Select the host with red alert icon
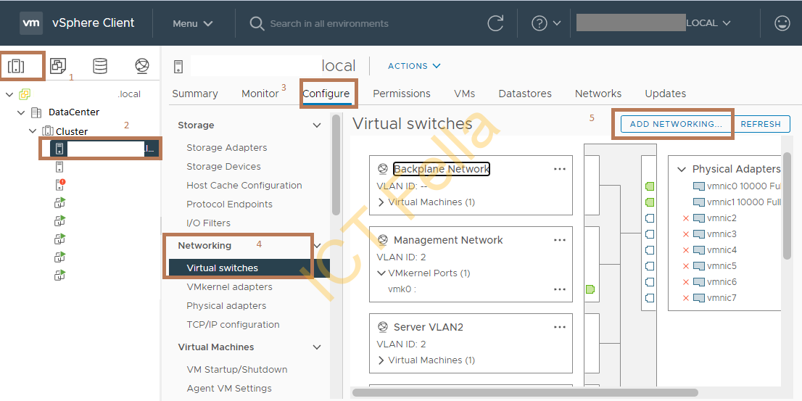Viewport: 802px width, 401px height. tap(60, 185)
